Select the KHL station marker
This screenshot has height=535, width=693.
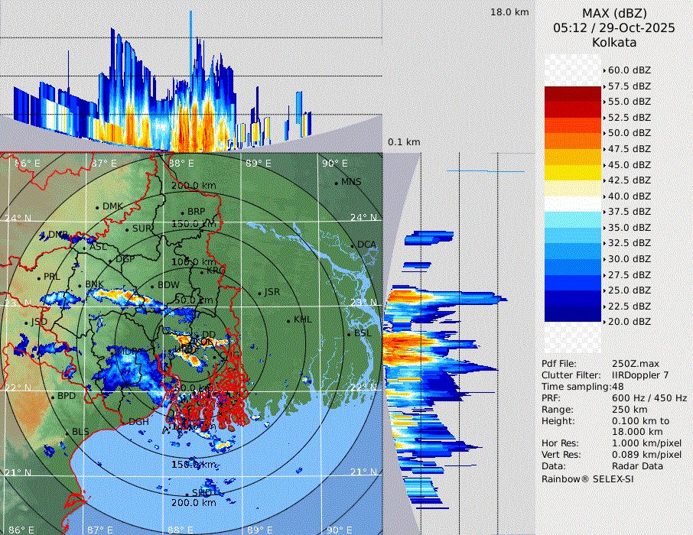pyautogui.click(x=289, y=320)
